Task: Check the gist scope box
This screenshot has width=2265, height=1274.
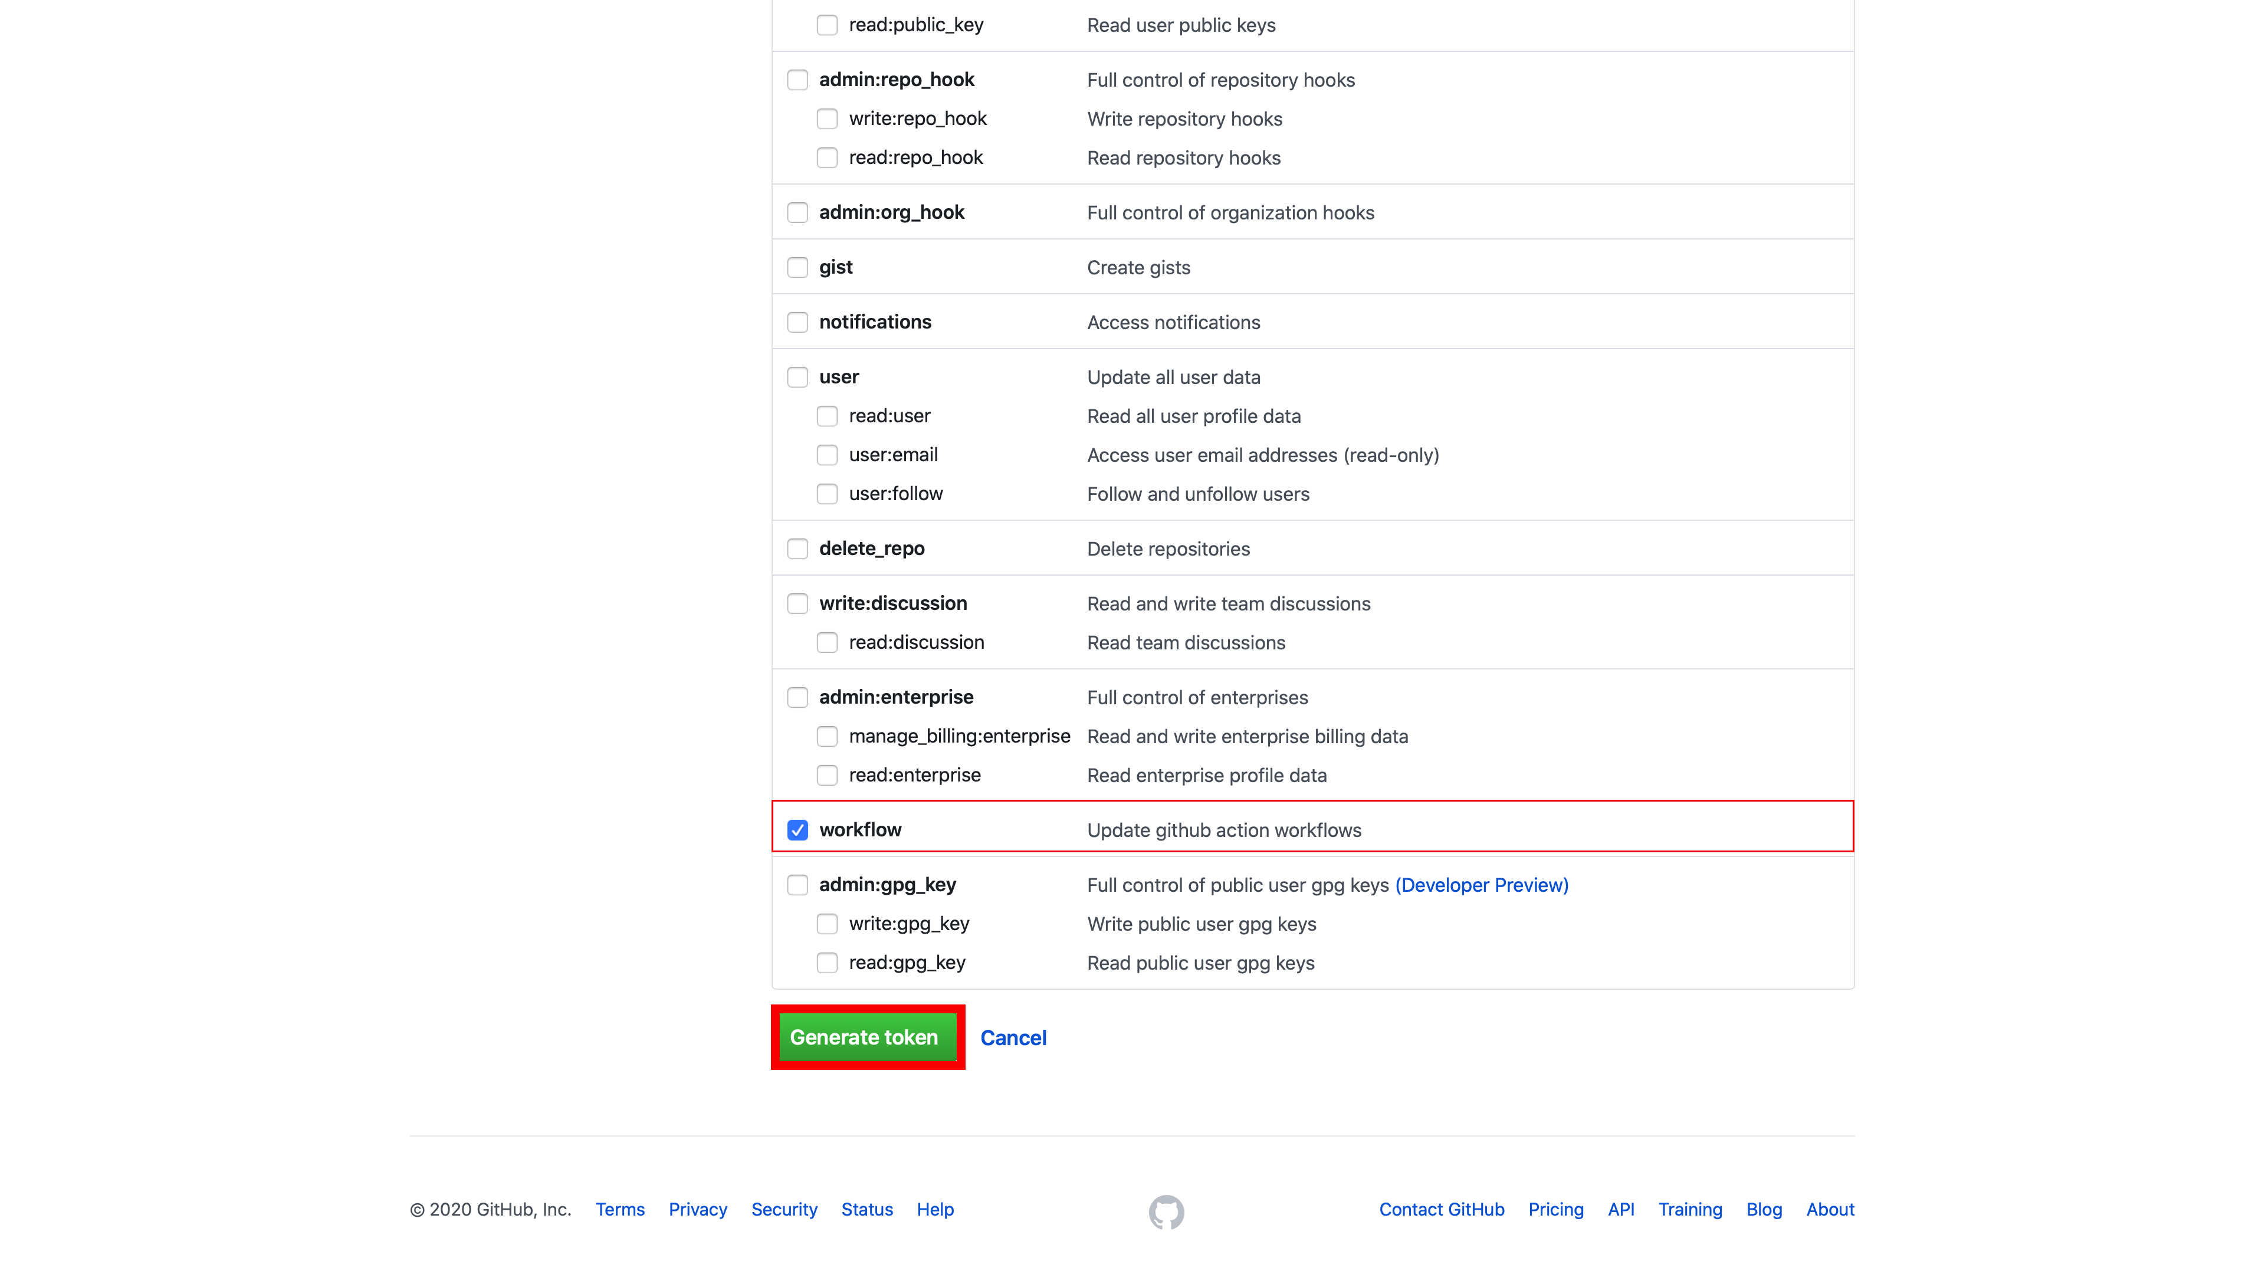Action: 797,267
